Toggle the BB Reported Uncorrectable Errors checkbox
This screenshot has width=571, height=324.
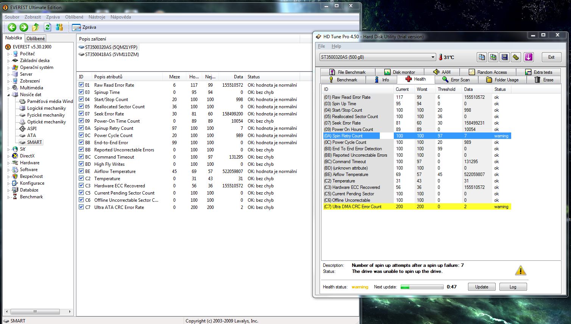coord(81,150)
